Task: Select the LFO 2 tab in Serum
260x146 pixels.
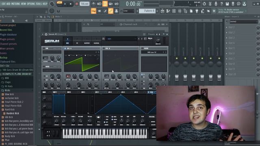Action: click(110, 92)
